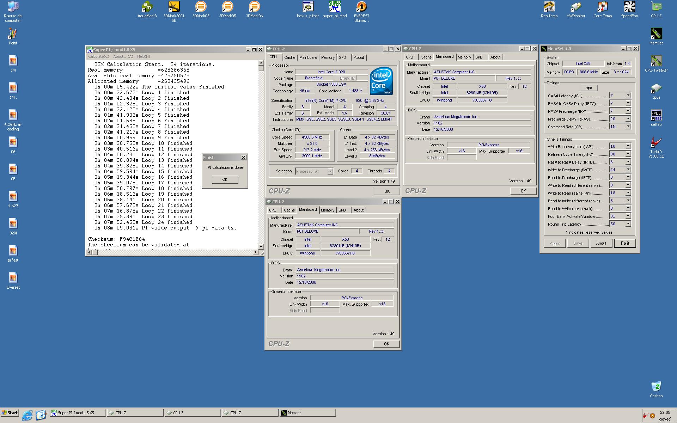This screenshot has width=677, height=423.
Task: Expand the Four Bank Activate Window dropdown
Action: coord(628,216)
